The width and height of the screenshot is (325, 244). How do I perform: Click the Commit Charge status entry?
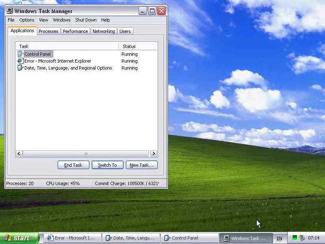coord(127,183)
